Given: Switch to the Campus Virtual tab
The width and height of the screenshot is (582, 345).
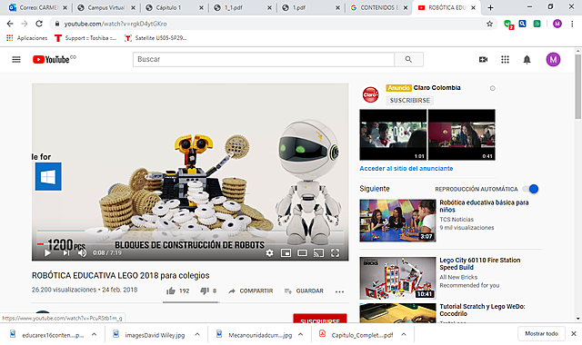Looking at the screenshot, I should tap(106, 7).
